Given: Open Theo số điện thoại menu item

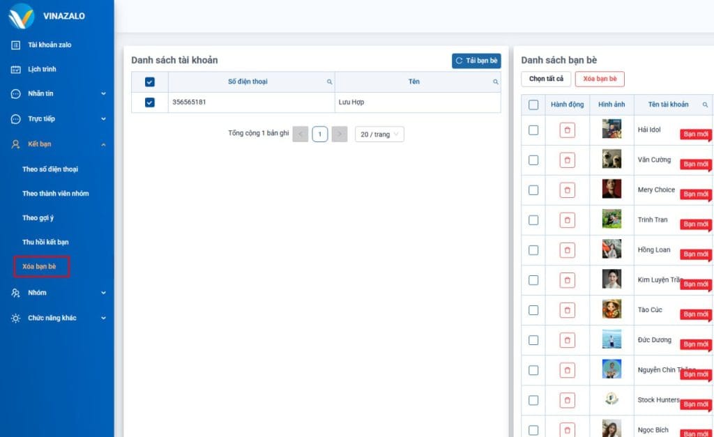Looking at the screenshot, I should pos(50,169).
